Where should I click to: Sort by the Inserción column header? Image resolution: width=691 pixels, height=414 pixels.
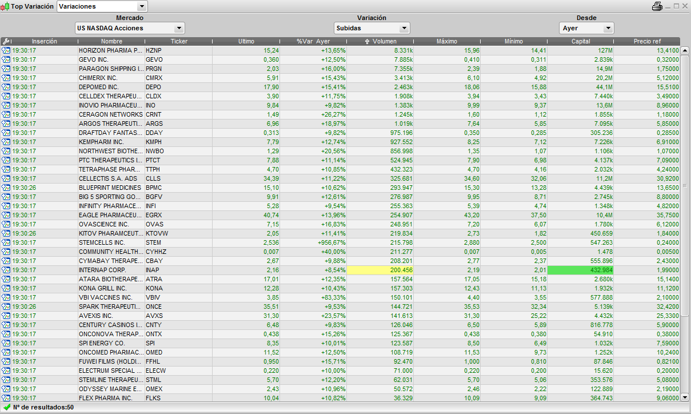[44, 42]
